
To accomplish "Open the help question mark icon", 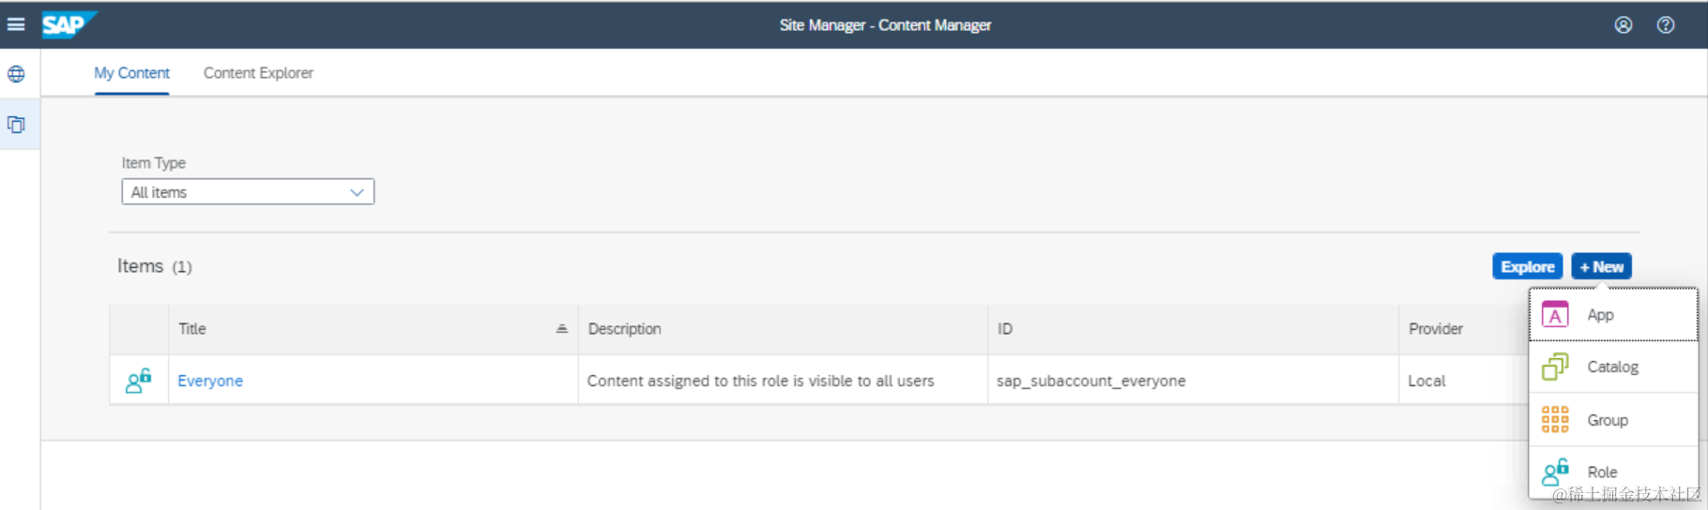I will tap(1665, 25).
